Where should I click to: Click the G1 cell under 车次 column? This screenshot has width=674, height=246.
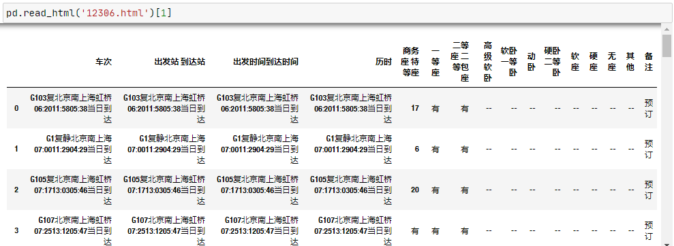73,149
